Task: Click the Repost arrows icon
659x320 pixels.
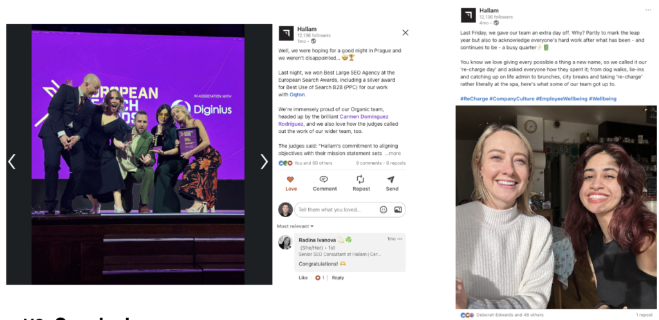Action: pyautogui.click(x=360, y=179)
